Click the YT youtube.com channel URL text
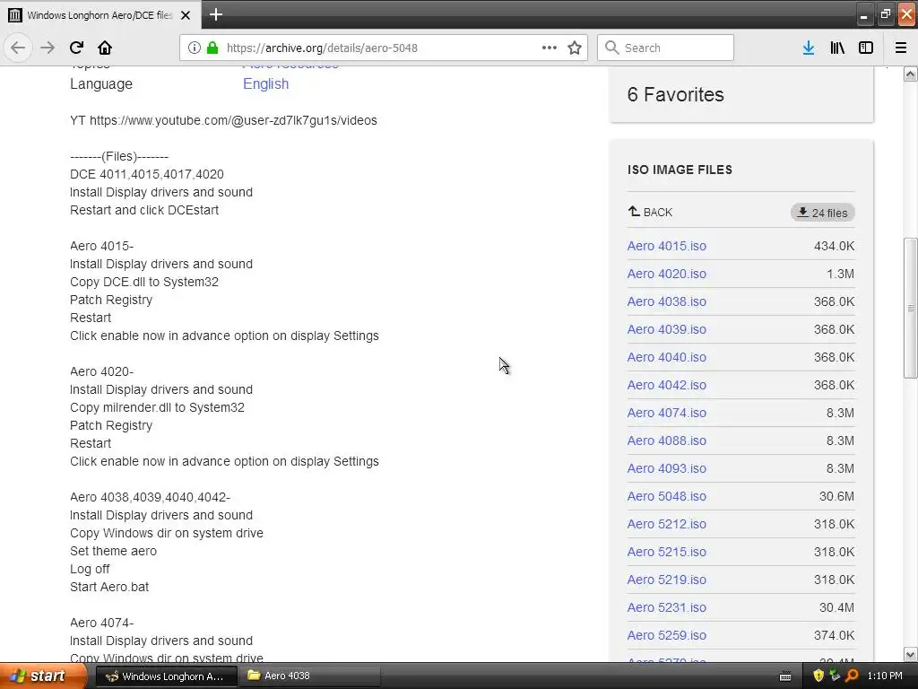 (223, 121)
